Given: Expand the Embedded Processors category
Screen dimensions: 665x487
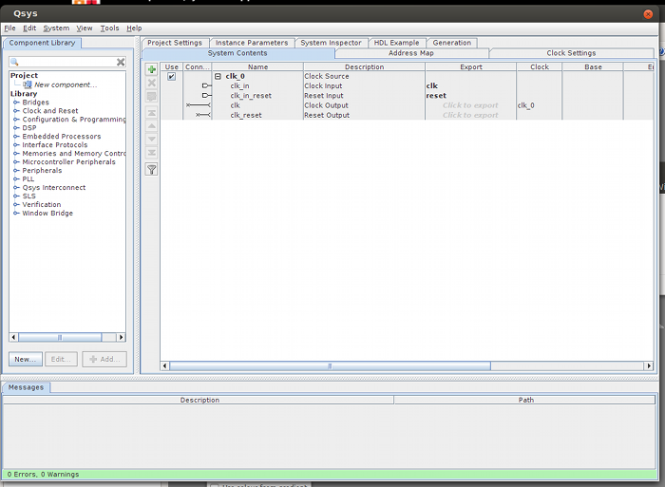Looking at the screenshot, I should (16, 137).
